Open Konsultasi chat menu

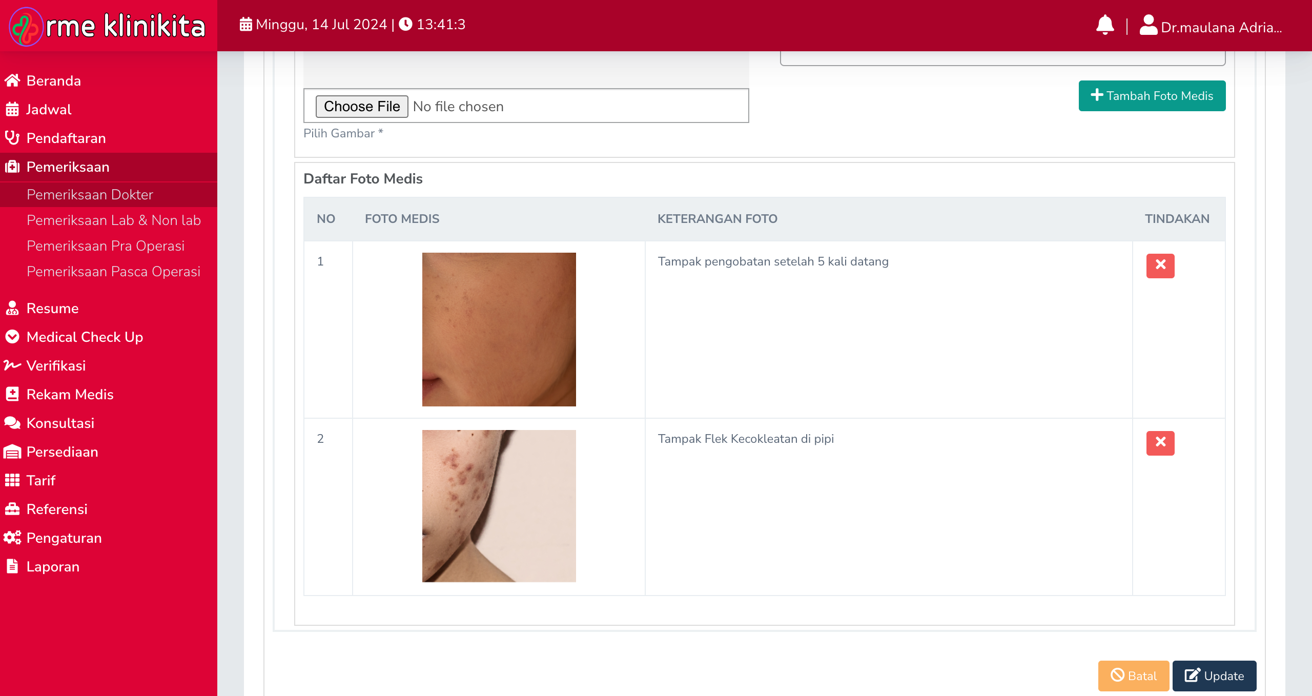[60, 423]
